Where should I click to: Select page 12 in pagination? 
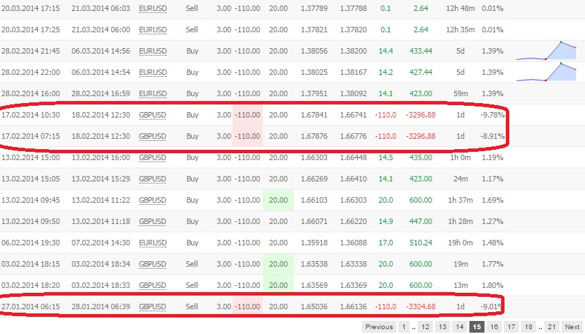pyautogui.click(x=425, y=326)
